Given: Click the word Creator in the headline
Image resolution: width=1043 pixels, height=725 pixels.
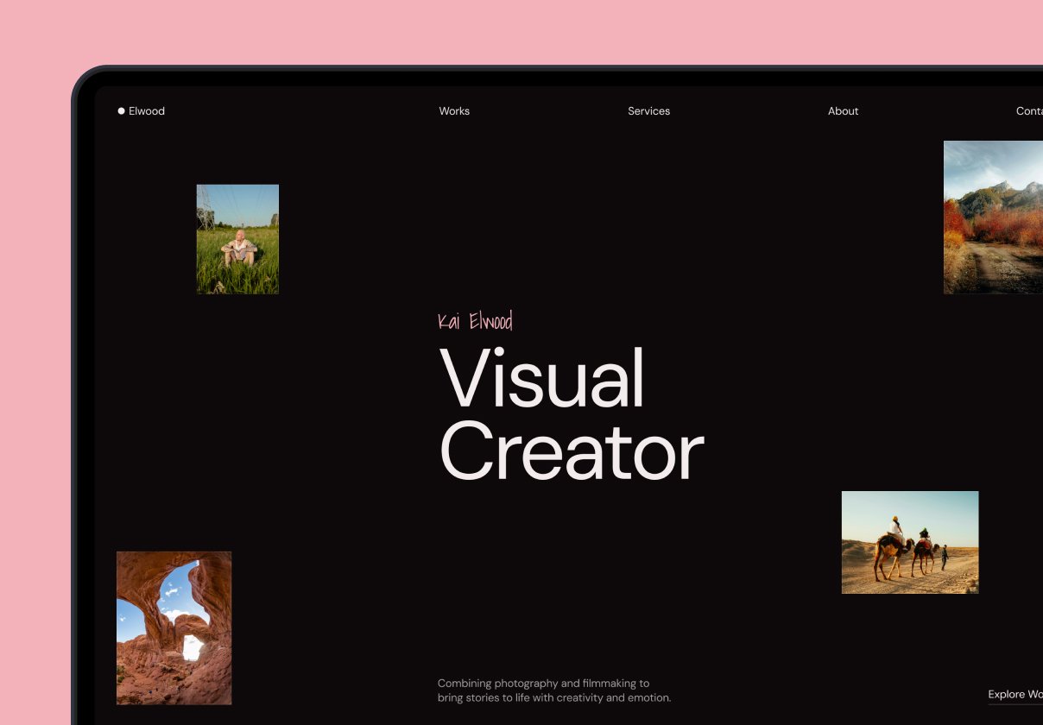Looking at the screenshot, I should tap(572, 451).
